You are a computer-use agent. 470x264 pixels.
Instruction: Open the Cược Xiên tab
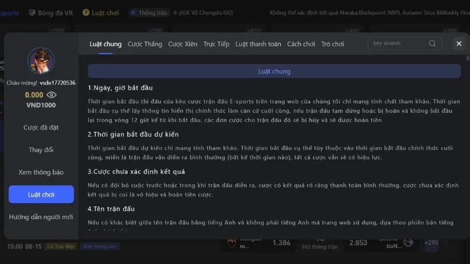click(183, 44)
